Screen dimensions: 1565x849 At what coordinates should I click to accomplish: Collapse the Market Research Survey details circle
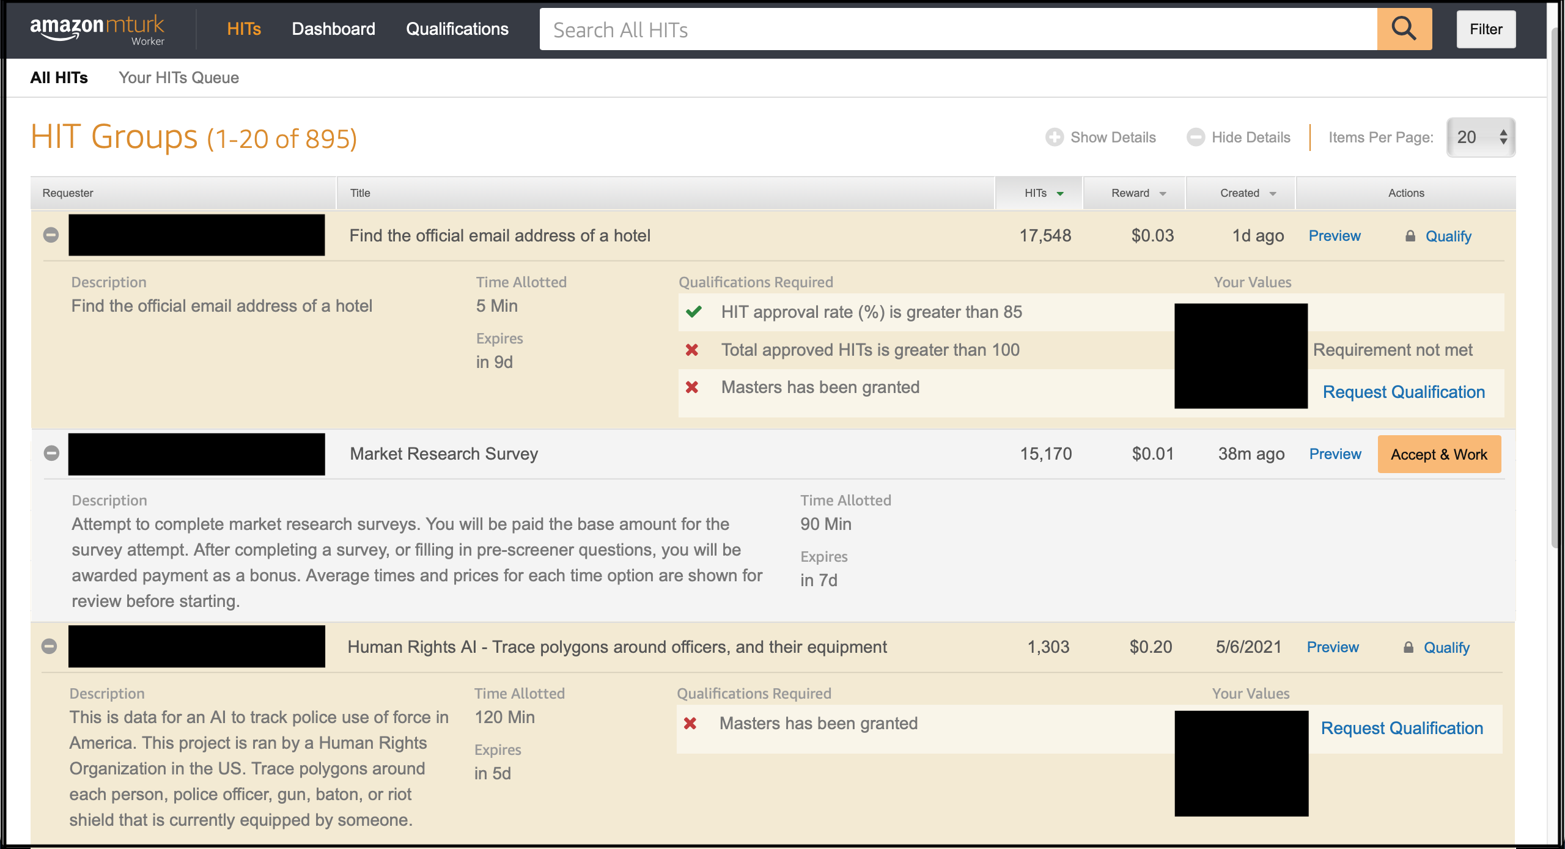(x=51, y=454)
